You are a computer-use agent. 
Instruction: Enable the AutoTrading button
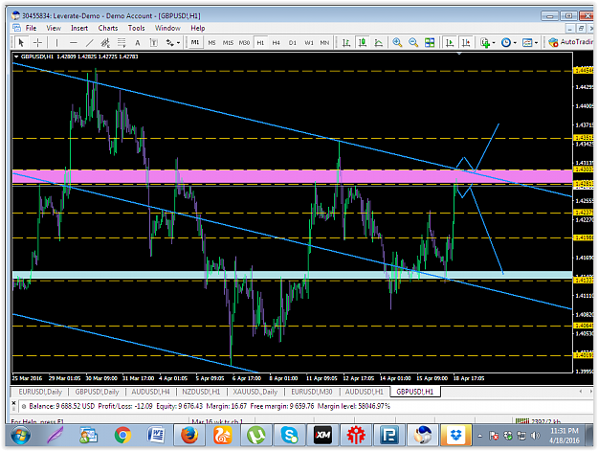click(571, 42)
